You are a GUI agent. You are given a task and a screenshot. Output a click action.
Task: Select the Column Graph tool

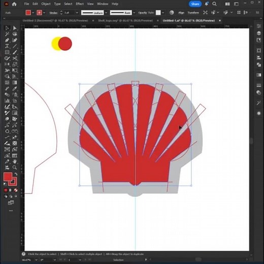(7, 101)
